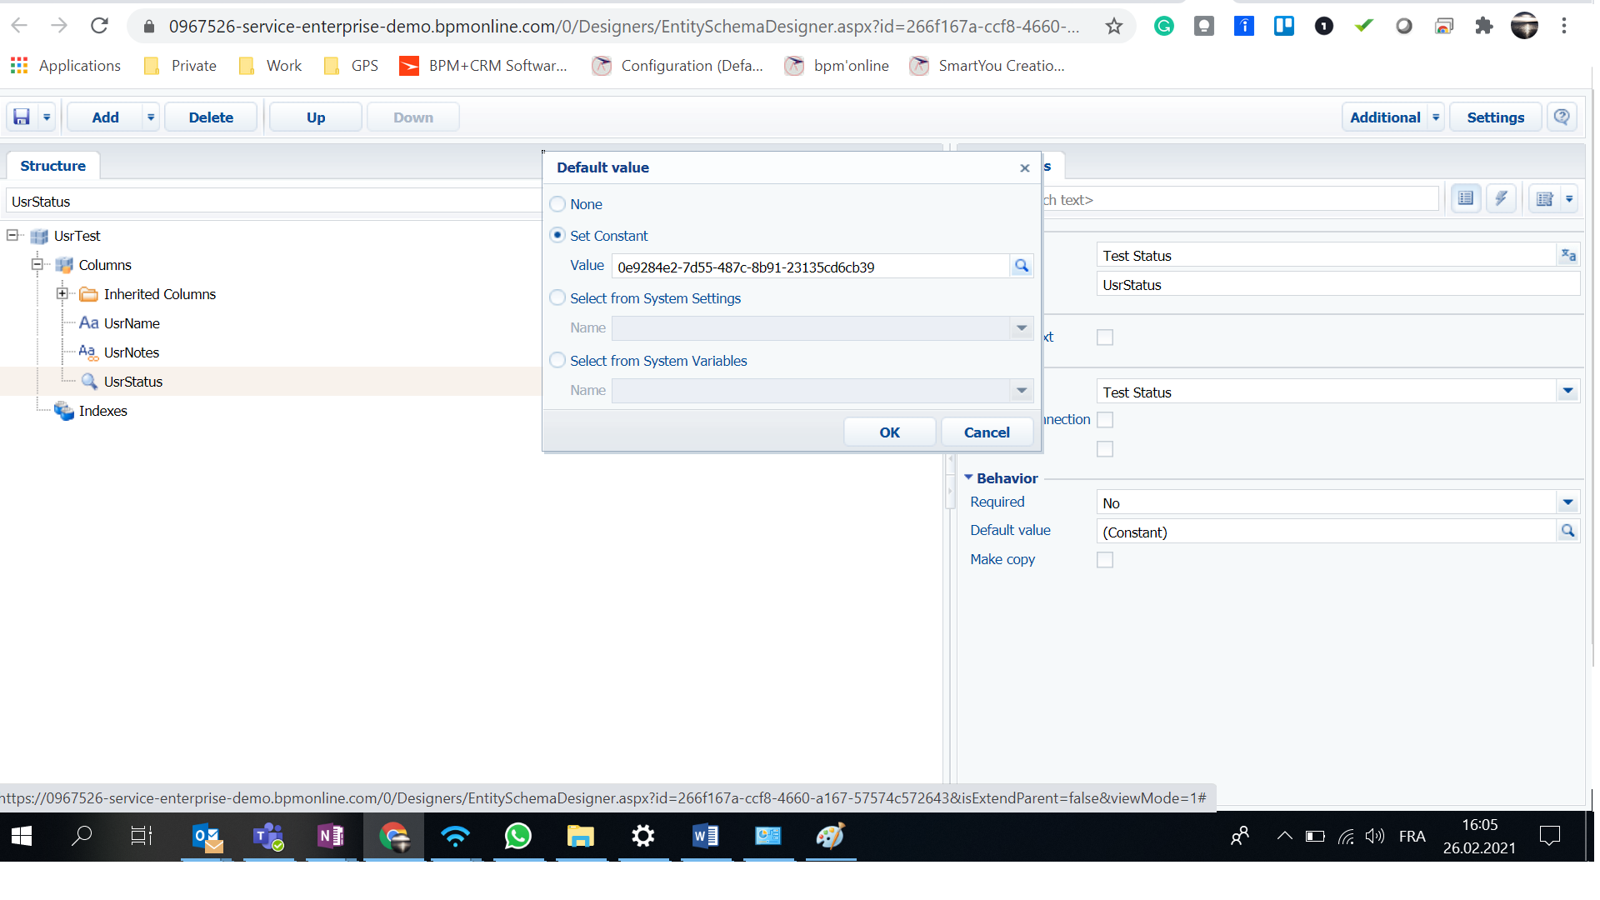Click the Save icon in the toolbar
This screenshot has height=900, width=1600.
pyautogui.click(x=22, y=117)
